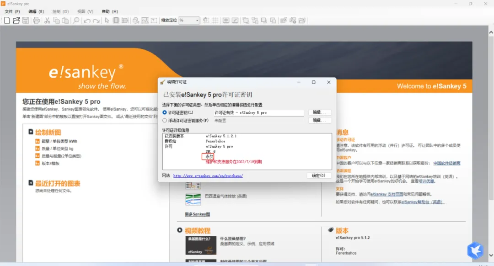Open the 帮助 (H) menu

pyautogui.click(x=110, y=11)
